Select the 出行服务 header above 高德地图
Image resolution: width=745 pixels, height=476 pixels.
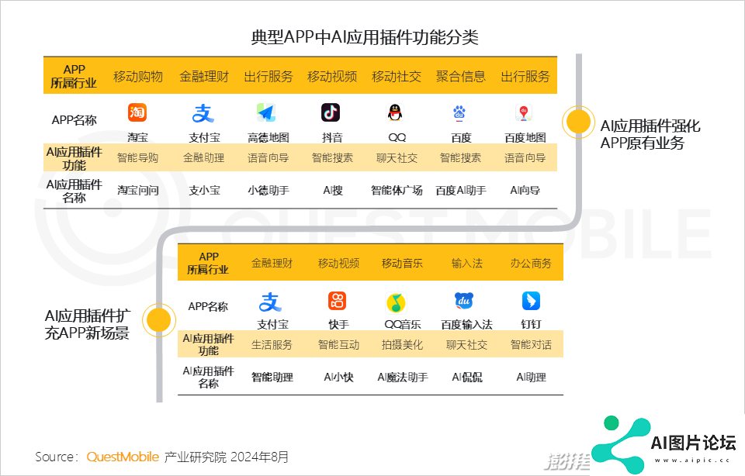pos(269,77)
